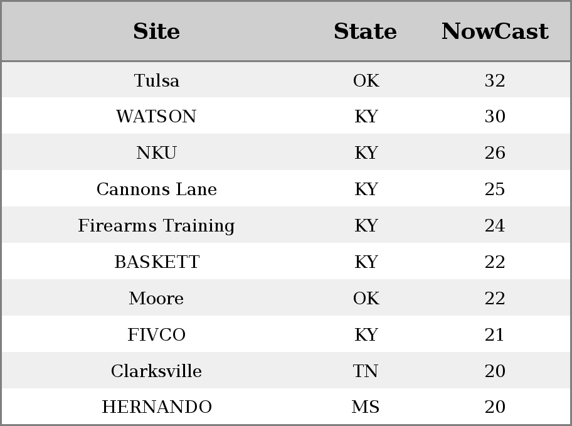The width and height of the screenshot is (572, 426).
Task: Click the NKU site name
Action: (157, 152)
